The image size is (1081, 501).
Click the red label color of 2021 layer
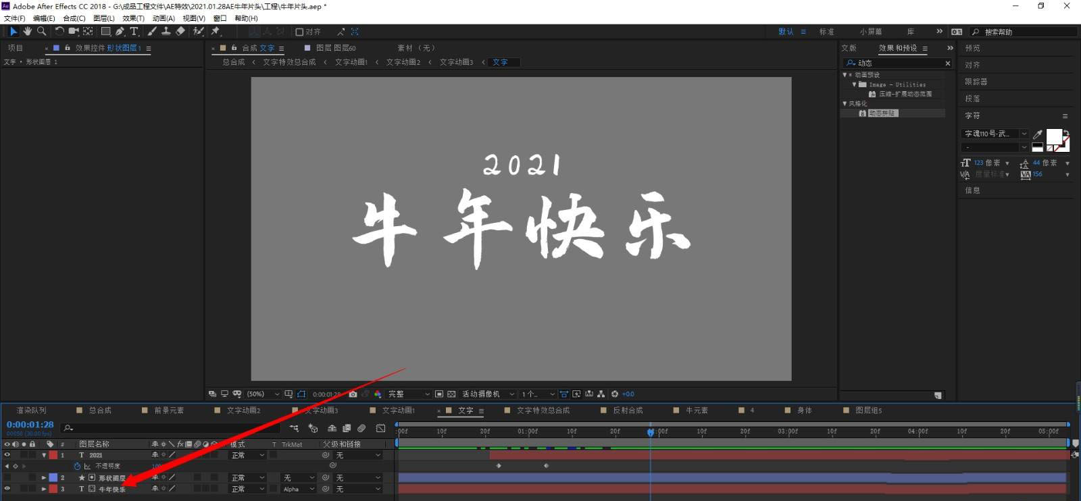pos(53,455)
